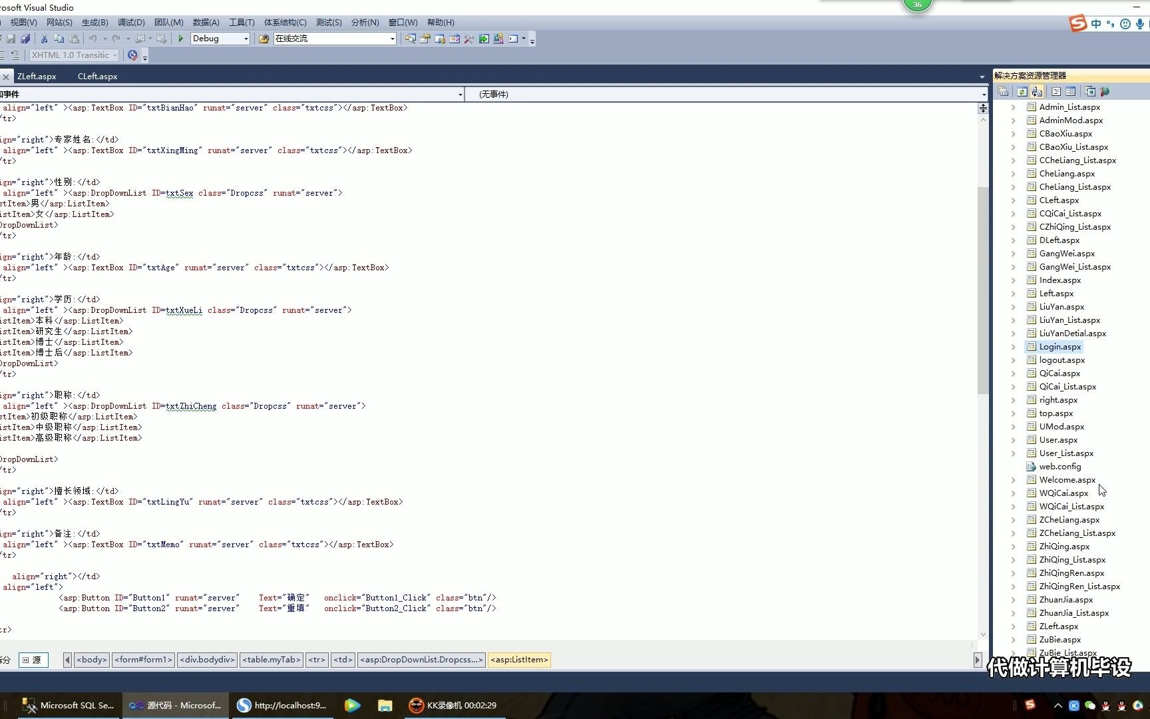Open the 帮助(H) menu
The image size is (1150, 719).
[x=441, y=23]
